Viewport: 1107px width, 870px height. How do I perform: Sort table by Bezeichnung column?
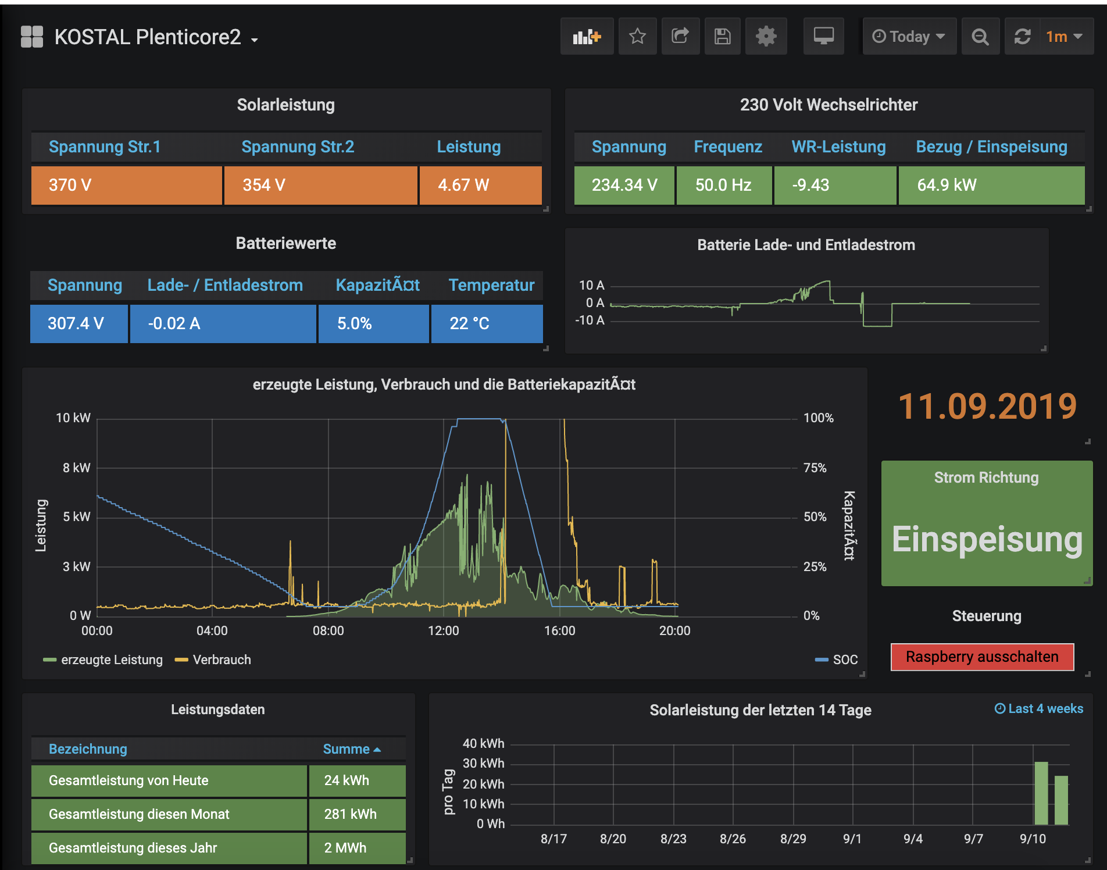coord(88,749)
